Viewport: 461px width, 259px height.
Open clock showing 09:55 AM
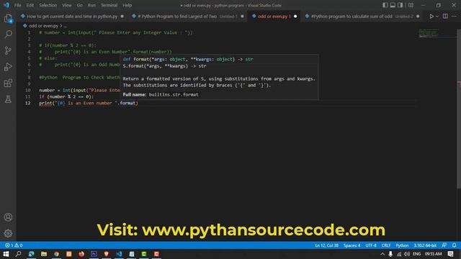[x=433, y=254]
